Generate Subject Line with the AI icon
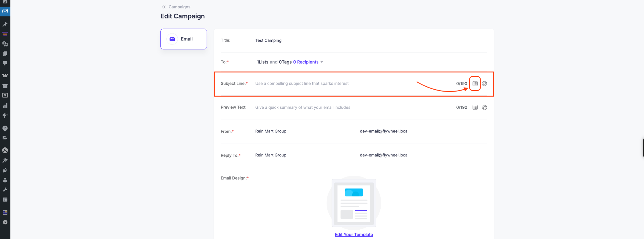Viewport: 644px width, 239px height. click(484, 84)
